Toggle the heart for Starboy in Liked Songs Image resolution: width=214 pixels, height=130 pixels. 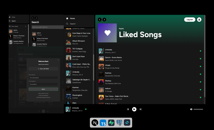[x=200, y=82]
